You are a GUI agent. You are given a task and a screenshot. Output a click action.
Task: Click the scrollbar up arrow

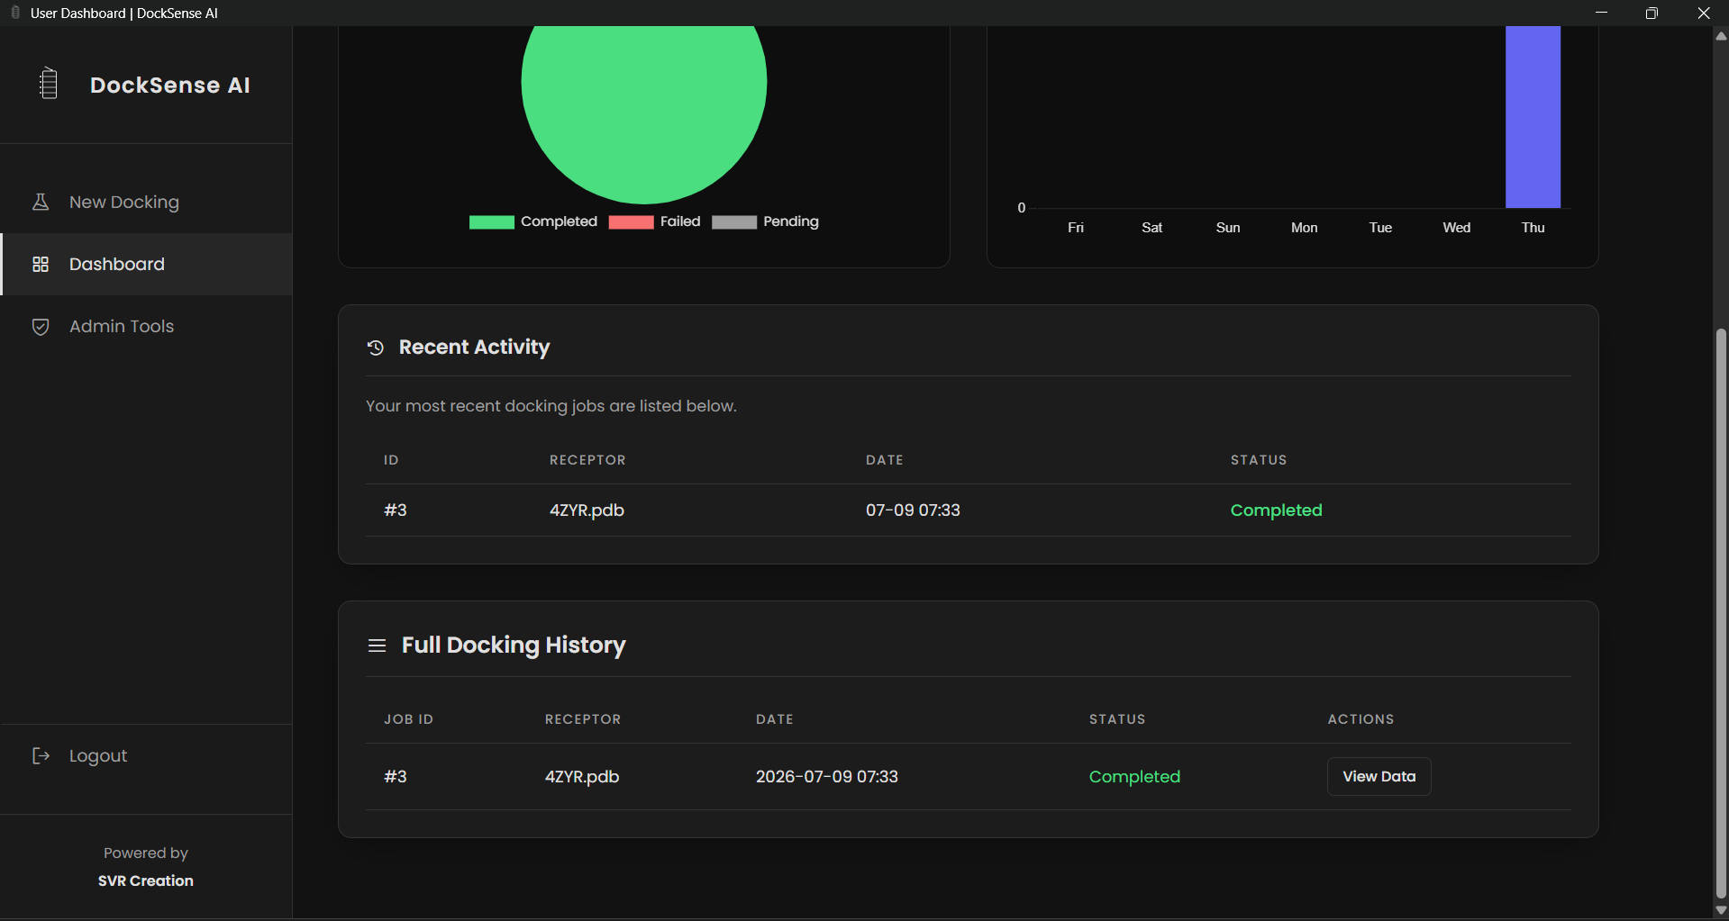tap(1721, 36)
